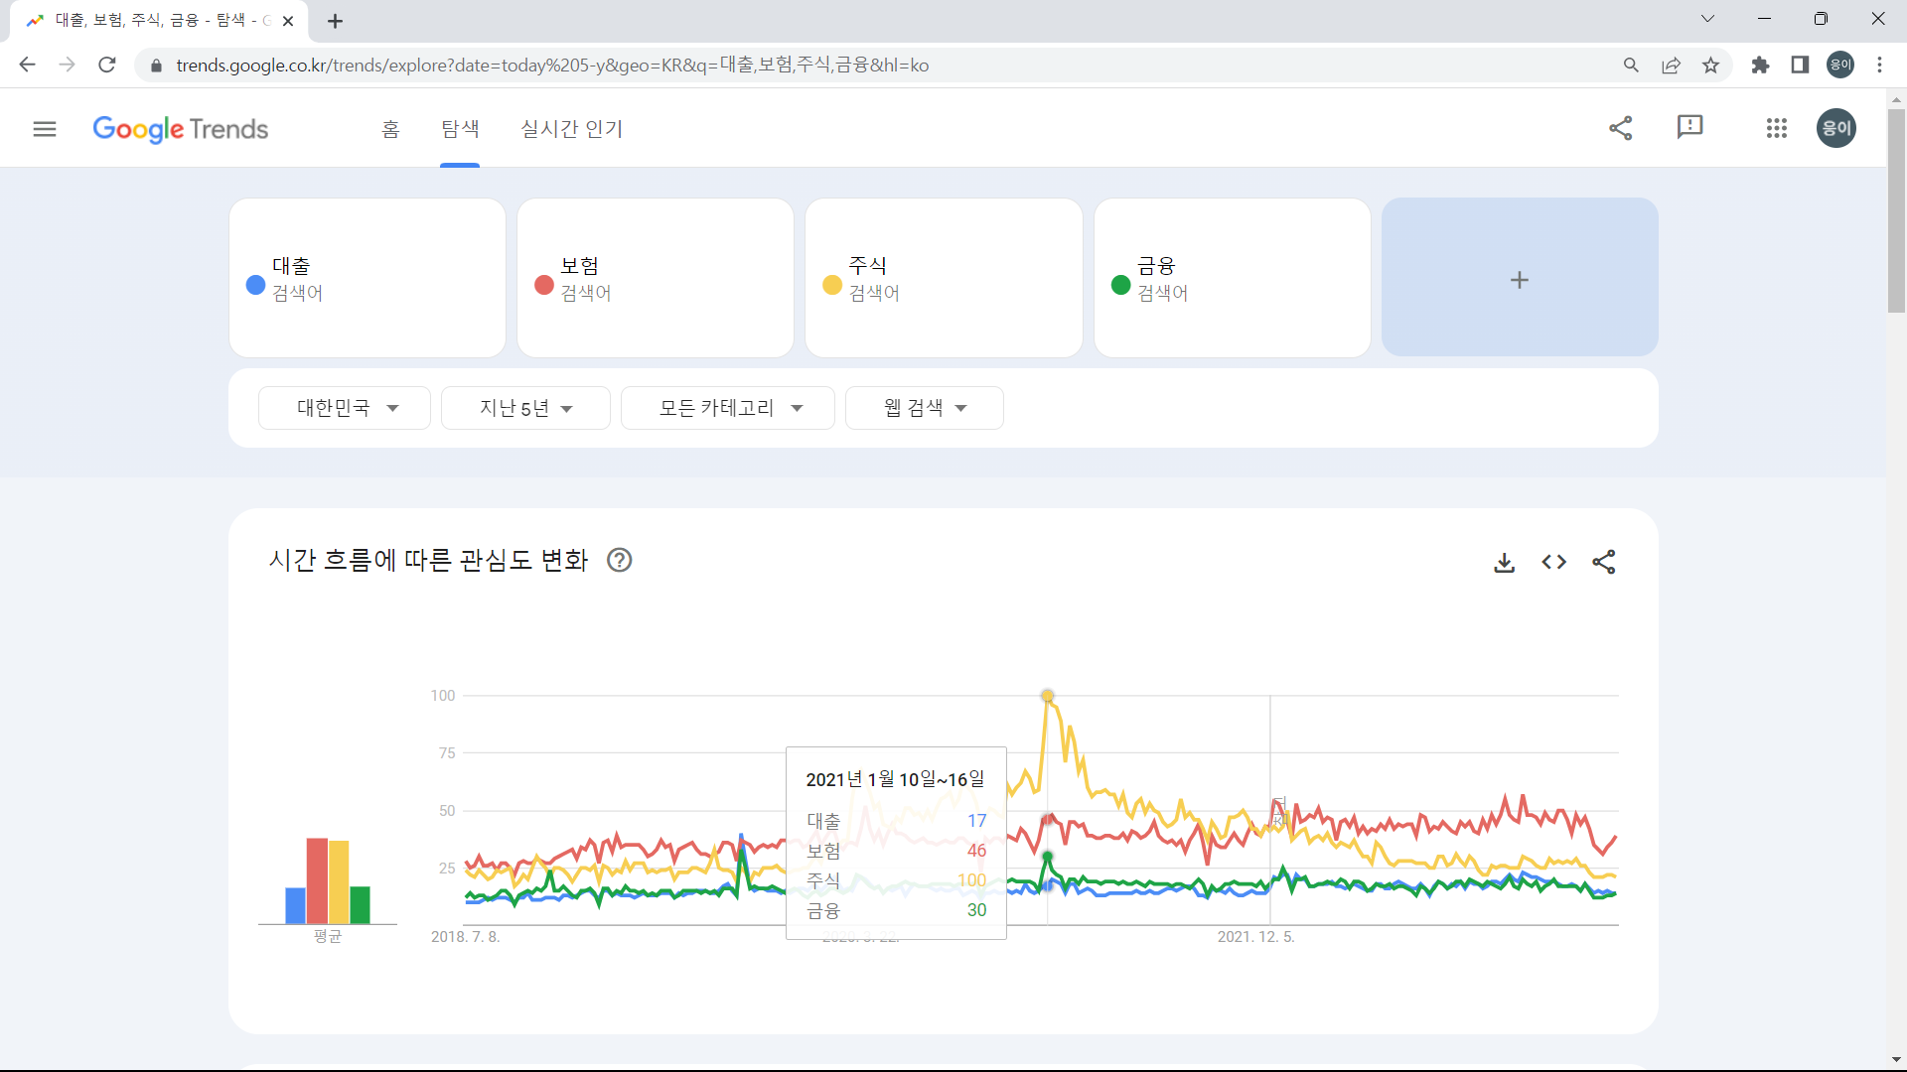Switch to the 실시간 인기 tab
The image size is (1907, 1072).
(571, 128)
